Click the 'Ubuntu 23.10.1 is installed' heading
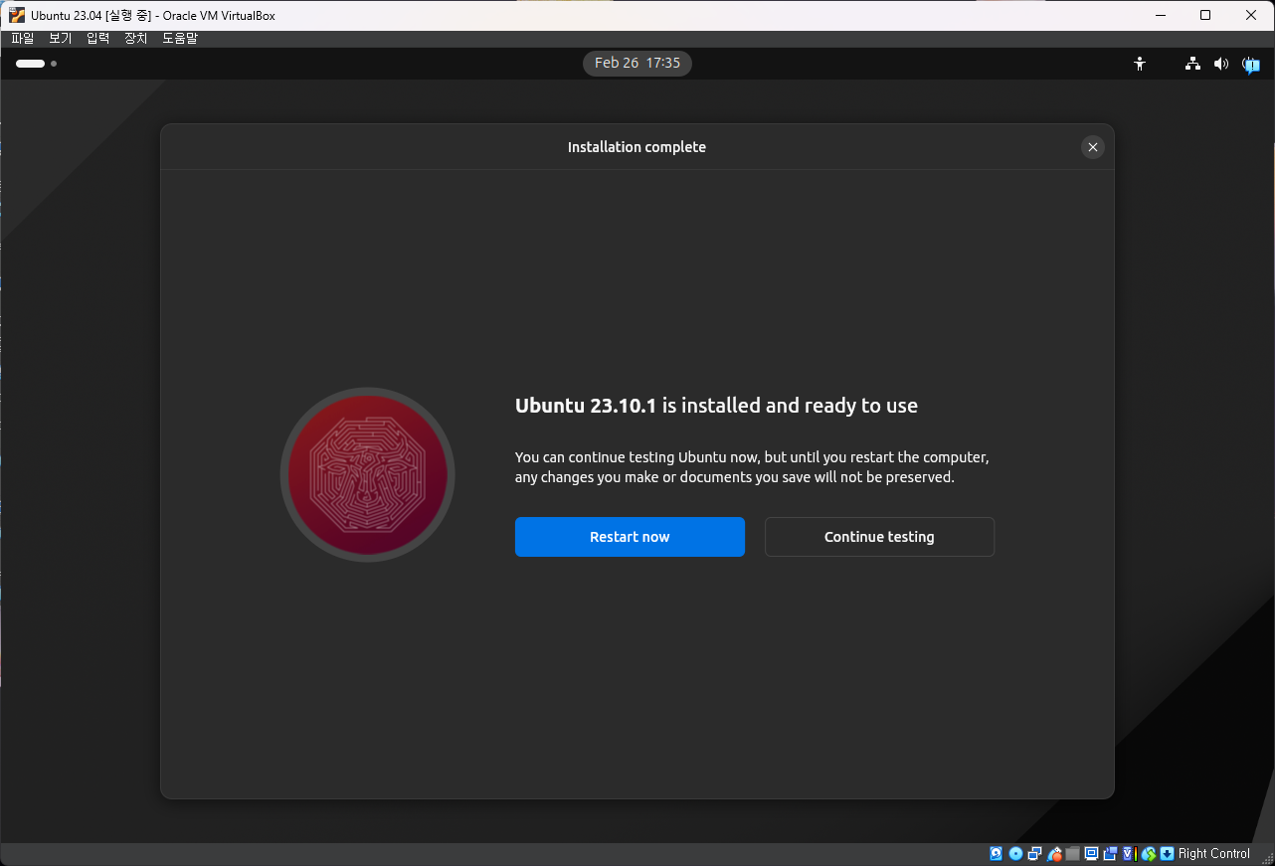1275x866 pixels. [x=716, y=406]
